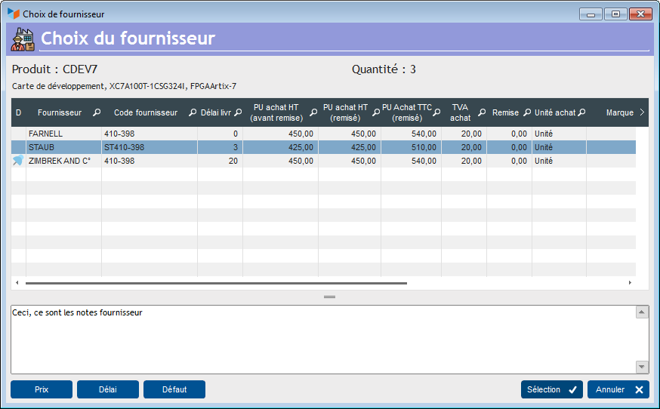Expand more columns with the header chevron

click(x=641, y=112)
